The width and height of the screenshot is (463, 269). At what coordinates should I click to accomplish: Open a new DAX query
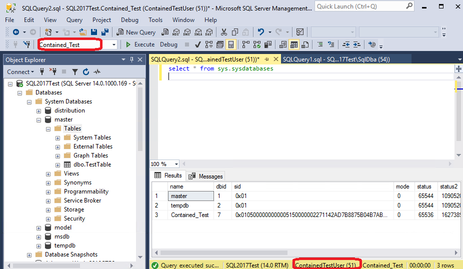[x=209, y=32]
